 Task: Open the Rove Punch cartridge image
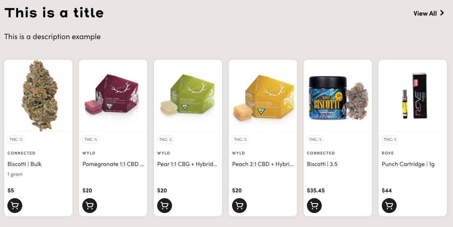(412, 96)
